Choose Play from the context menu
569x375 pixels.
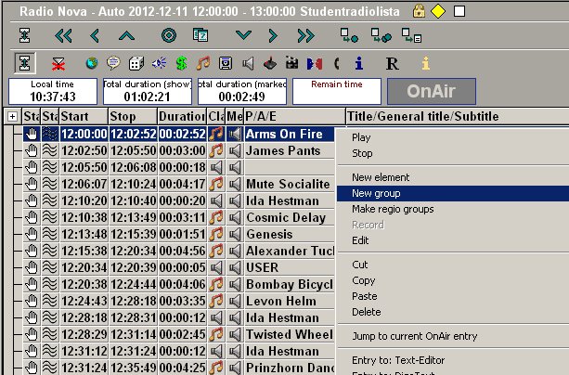(361, 137)
